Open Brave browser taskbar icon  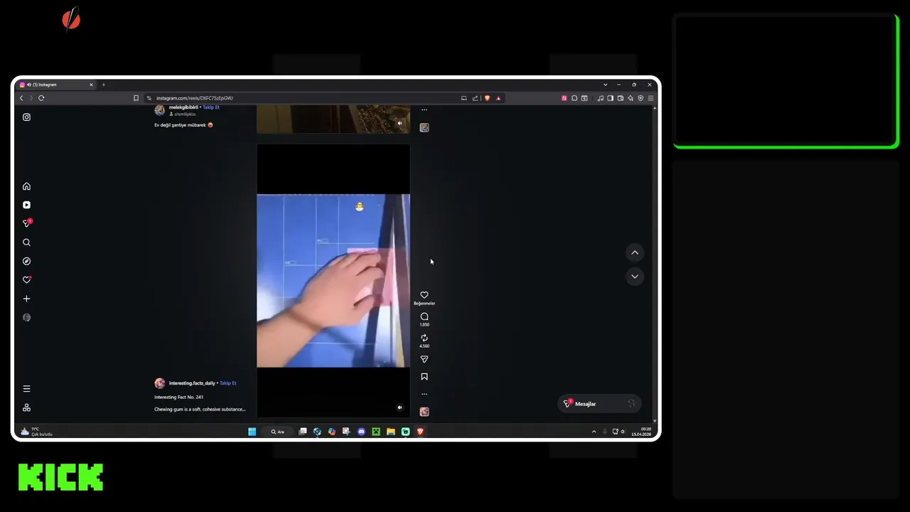point(420,432)
